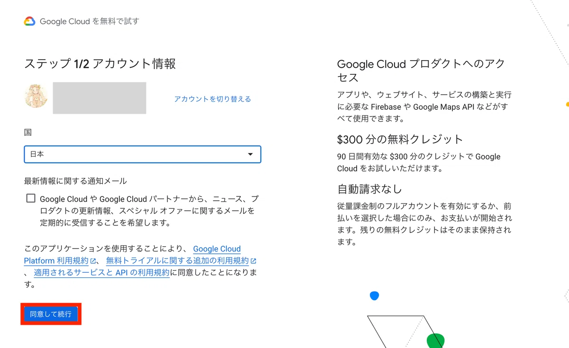Click the 最新情報に関する通知メール label
The width and height of the screenshot is (569, 348).
(75, 181)
